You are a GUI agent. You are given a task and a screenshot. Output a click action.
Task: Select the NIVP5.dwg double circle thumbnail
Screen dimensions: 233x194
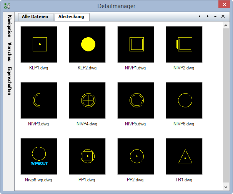pyautogui.click(x=136, y=100)
